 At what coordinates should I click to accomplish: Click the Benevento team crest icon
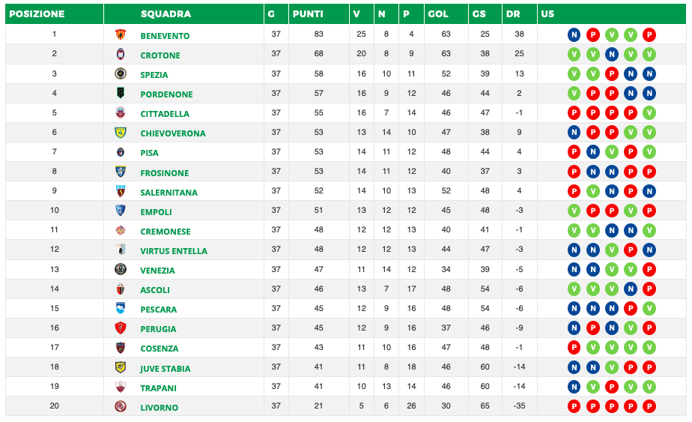pyautogui.click(x=120, y=35)
